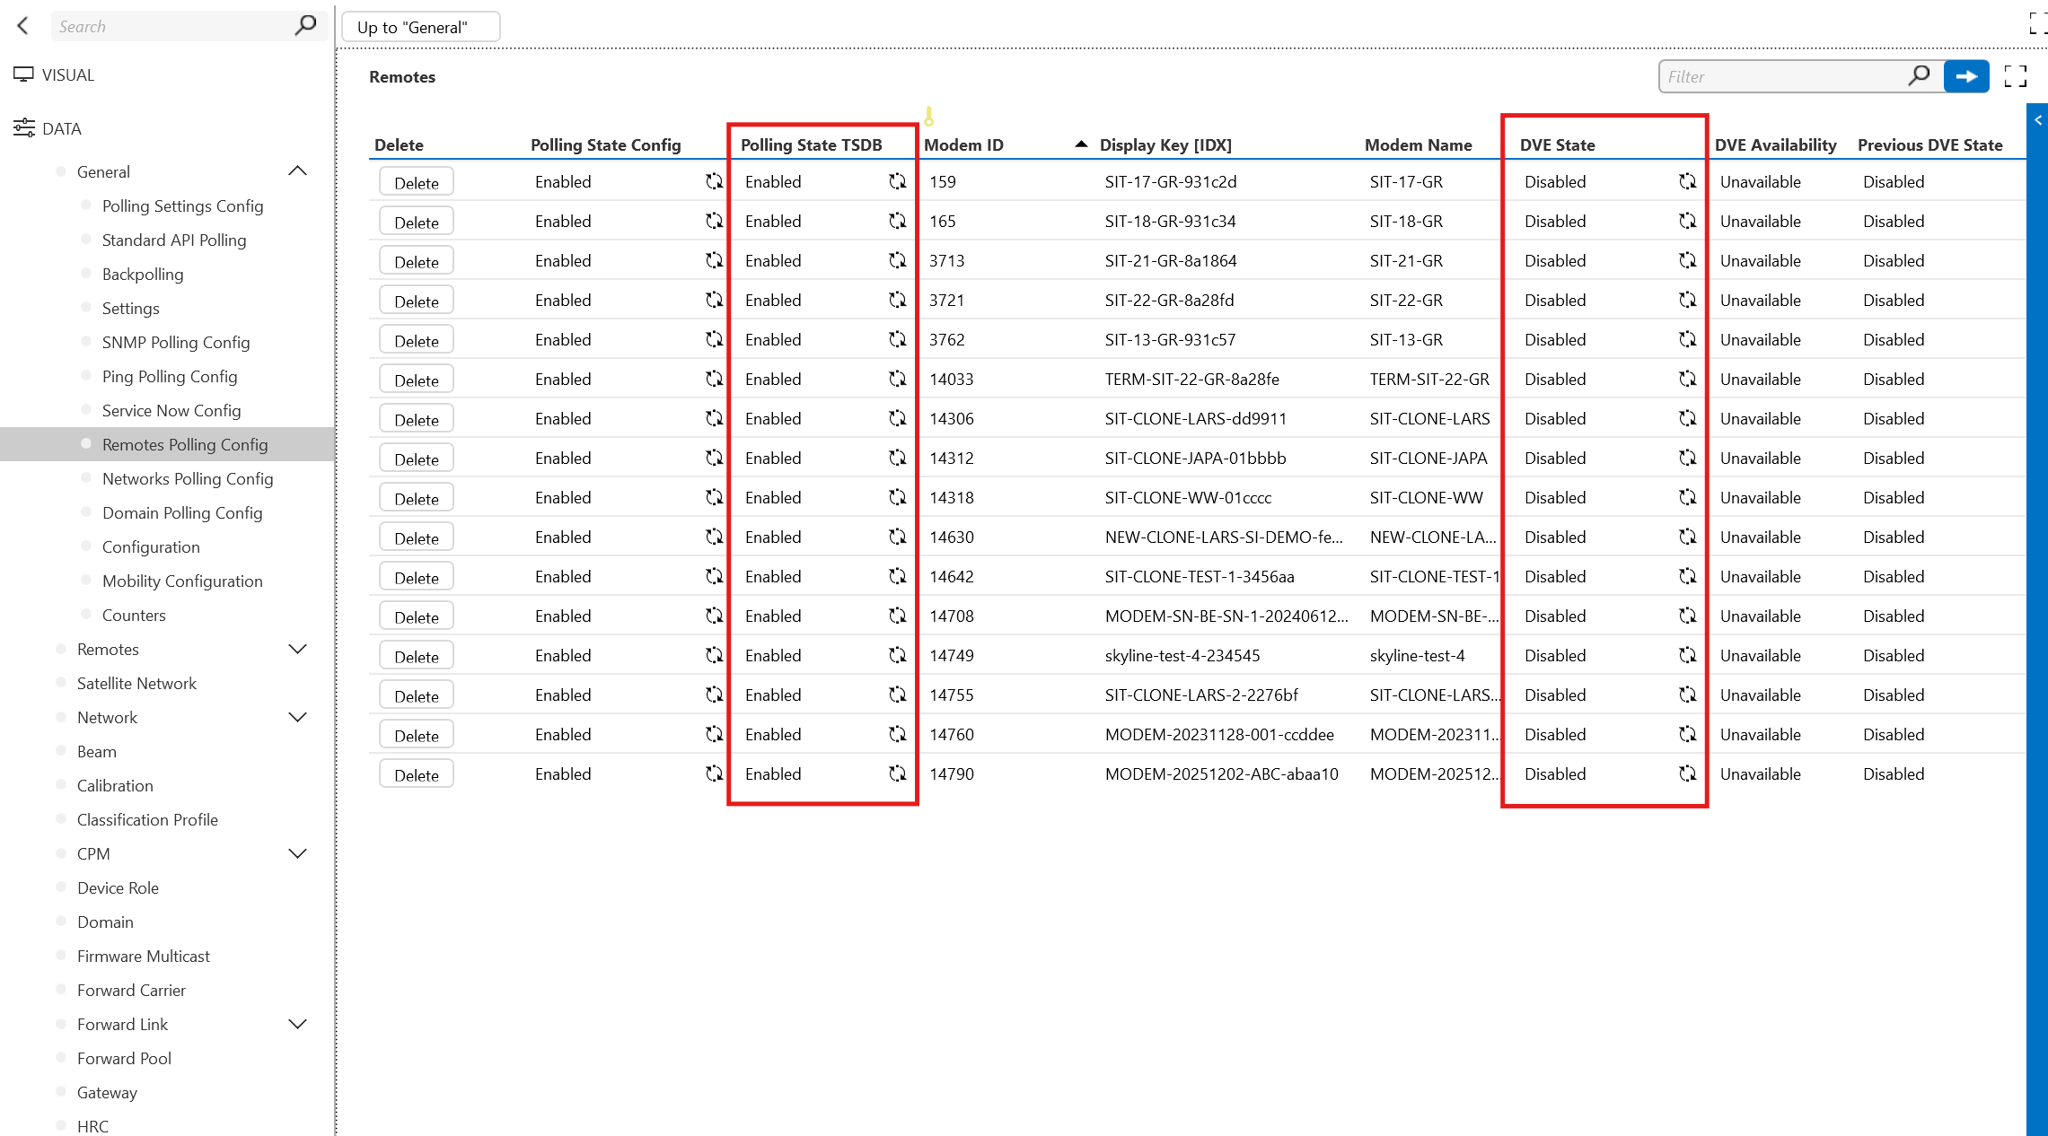The height and width of the screenshot is (1136, 2048).
Task: Delete the skyline-test-4 row
Action: (x=417, y=656)
